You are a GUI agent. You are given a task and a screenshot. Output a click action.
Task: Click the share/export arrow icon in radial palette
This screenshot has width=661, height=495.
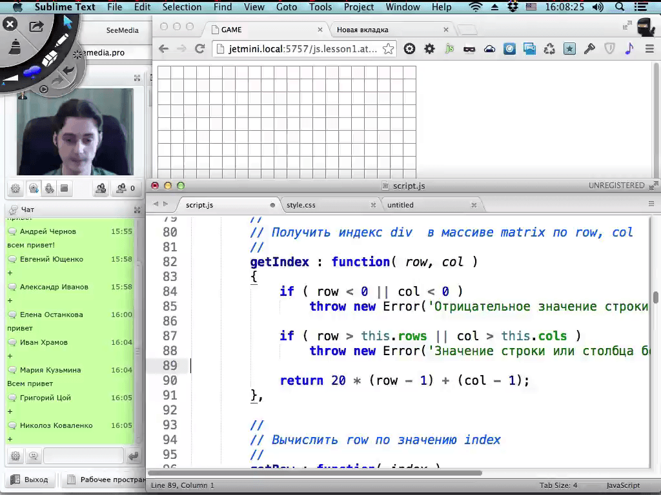[x=37, y=26]
